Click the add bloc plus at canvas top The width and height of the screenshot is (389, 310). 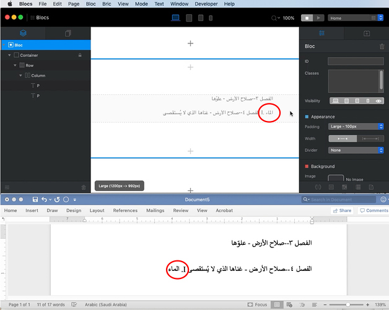[190, 43]
